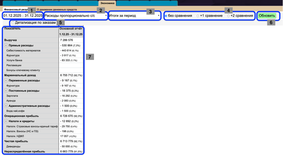Click the end date field 31.12.2025
Screen dimensions: 283x156
33,16
